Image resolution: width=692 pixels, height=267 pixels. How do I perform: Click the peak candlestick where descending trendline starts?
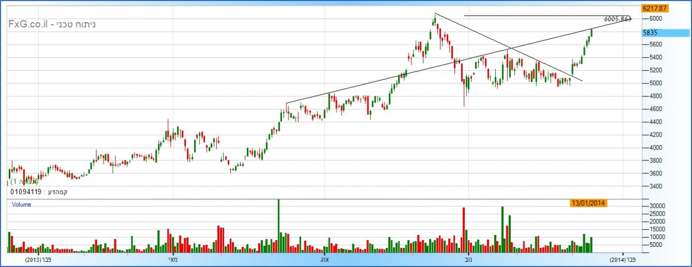pyautogui.click(x=435, y=19)
